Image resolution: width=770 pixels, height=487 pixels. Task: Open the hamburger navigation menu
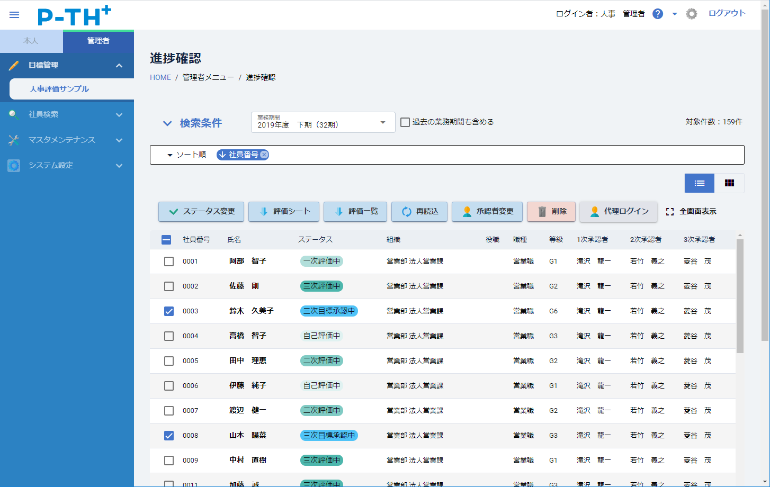click(14, 14)
